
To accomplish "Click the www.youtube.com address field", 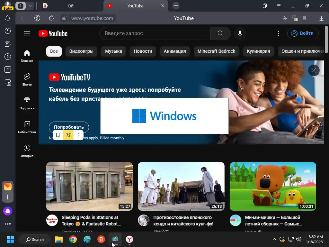I will [92, 18].
